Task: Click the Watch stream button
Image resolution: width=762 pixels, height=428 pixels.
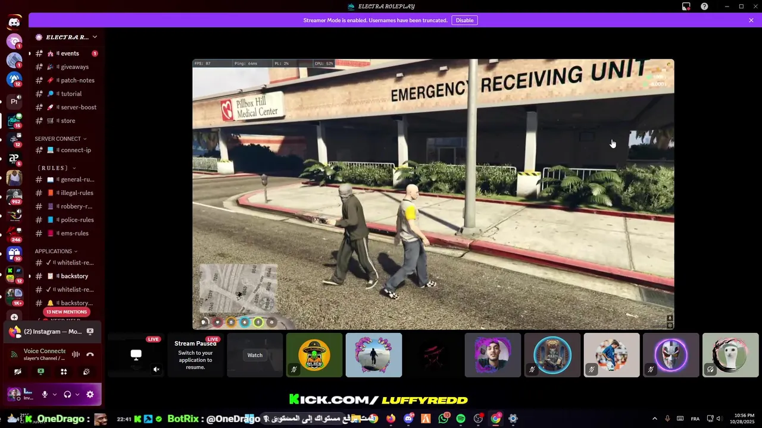Action: [x=255, y=355]
